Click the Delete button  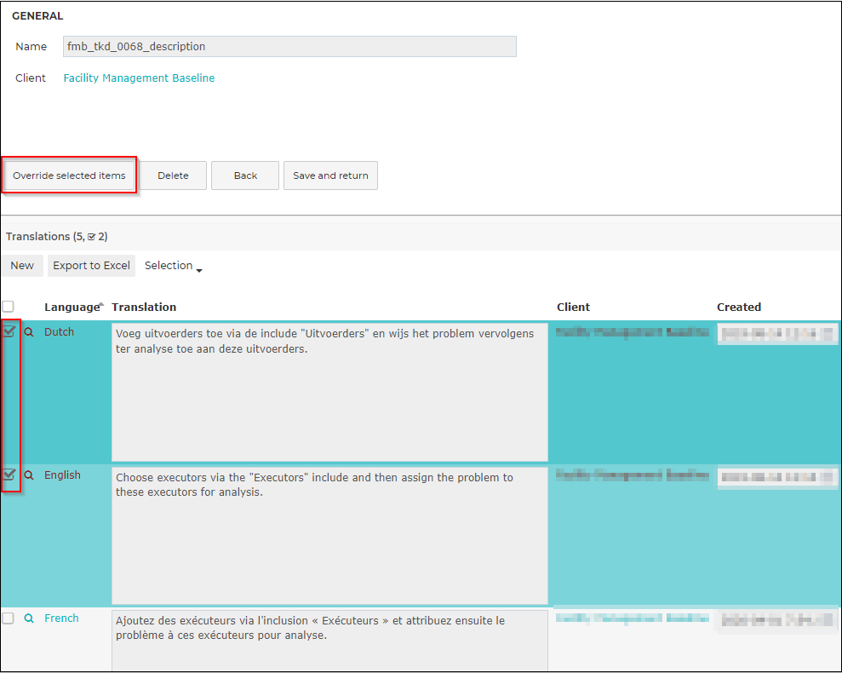pos(173,175)
